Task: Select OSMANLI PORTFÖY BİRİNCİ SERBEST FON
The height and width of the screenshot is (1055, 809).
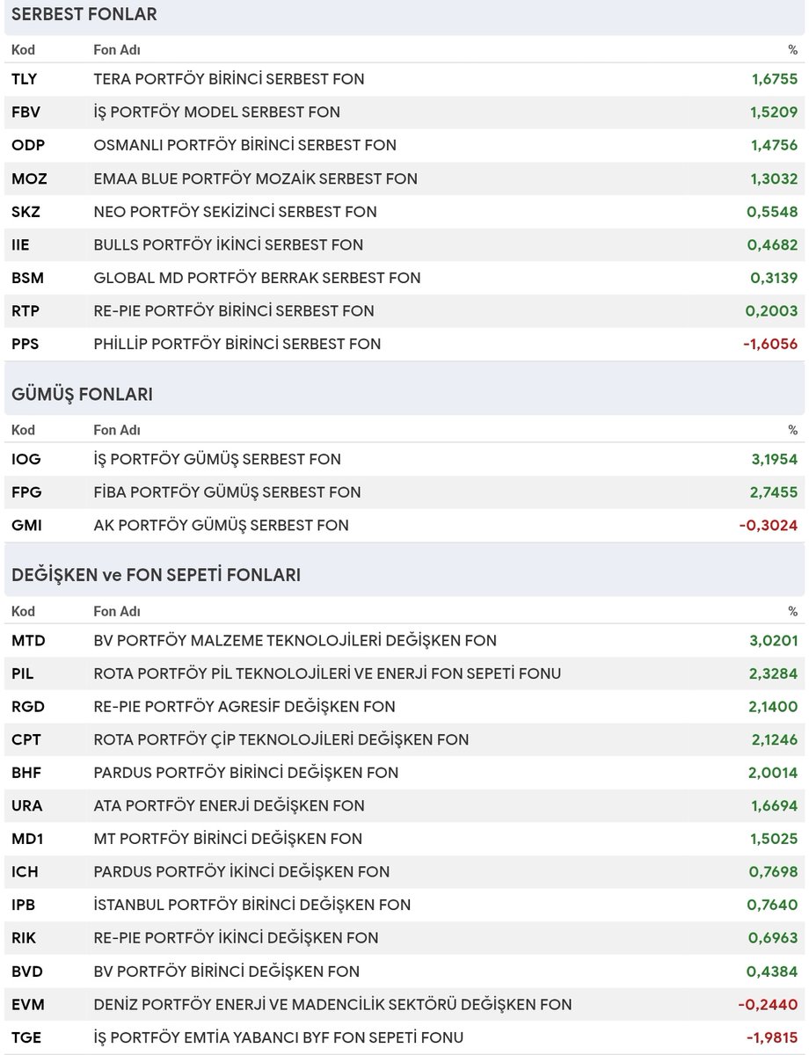Action: click(244, 145)
